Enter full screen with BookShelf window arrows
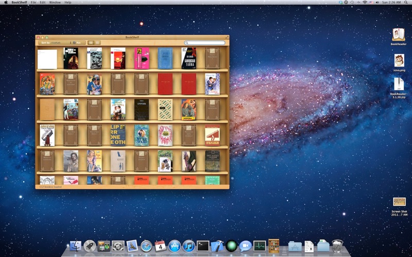The height and width of the screenshot is (257, 412). 227,37
